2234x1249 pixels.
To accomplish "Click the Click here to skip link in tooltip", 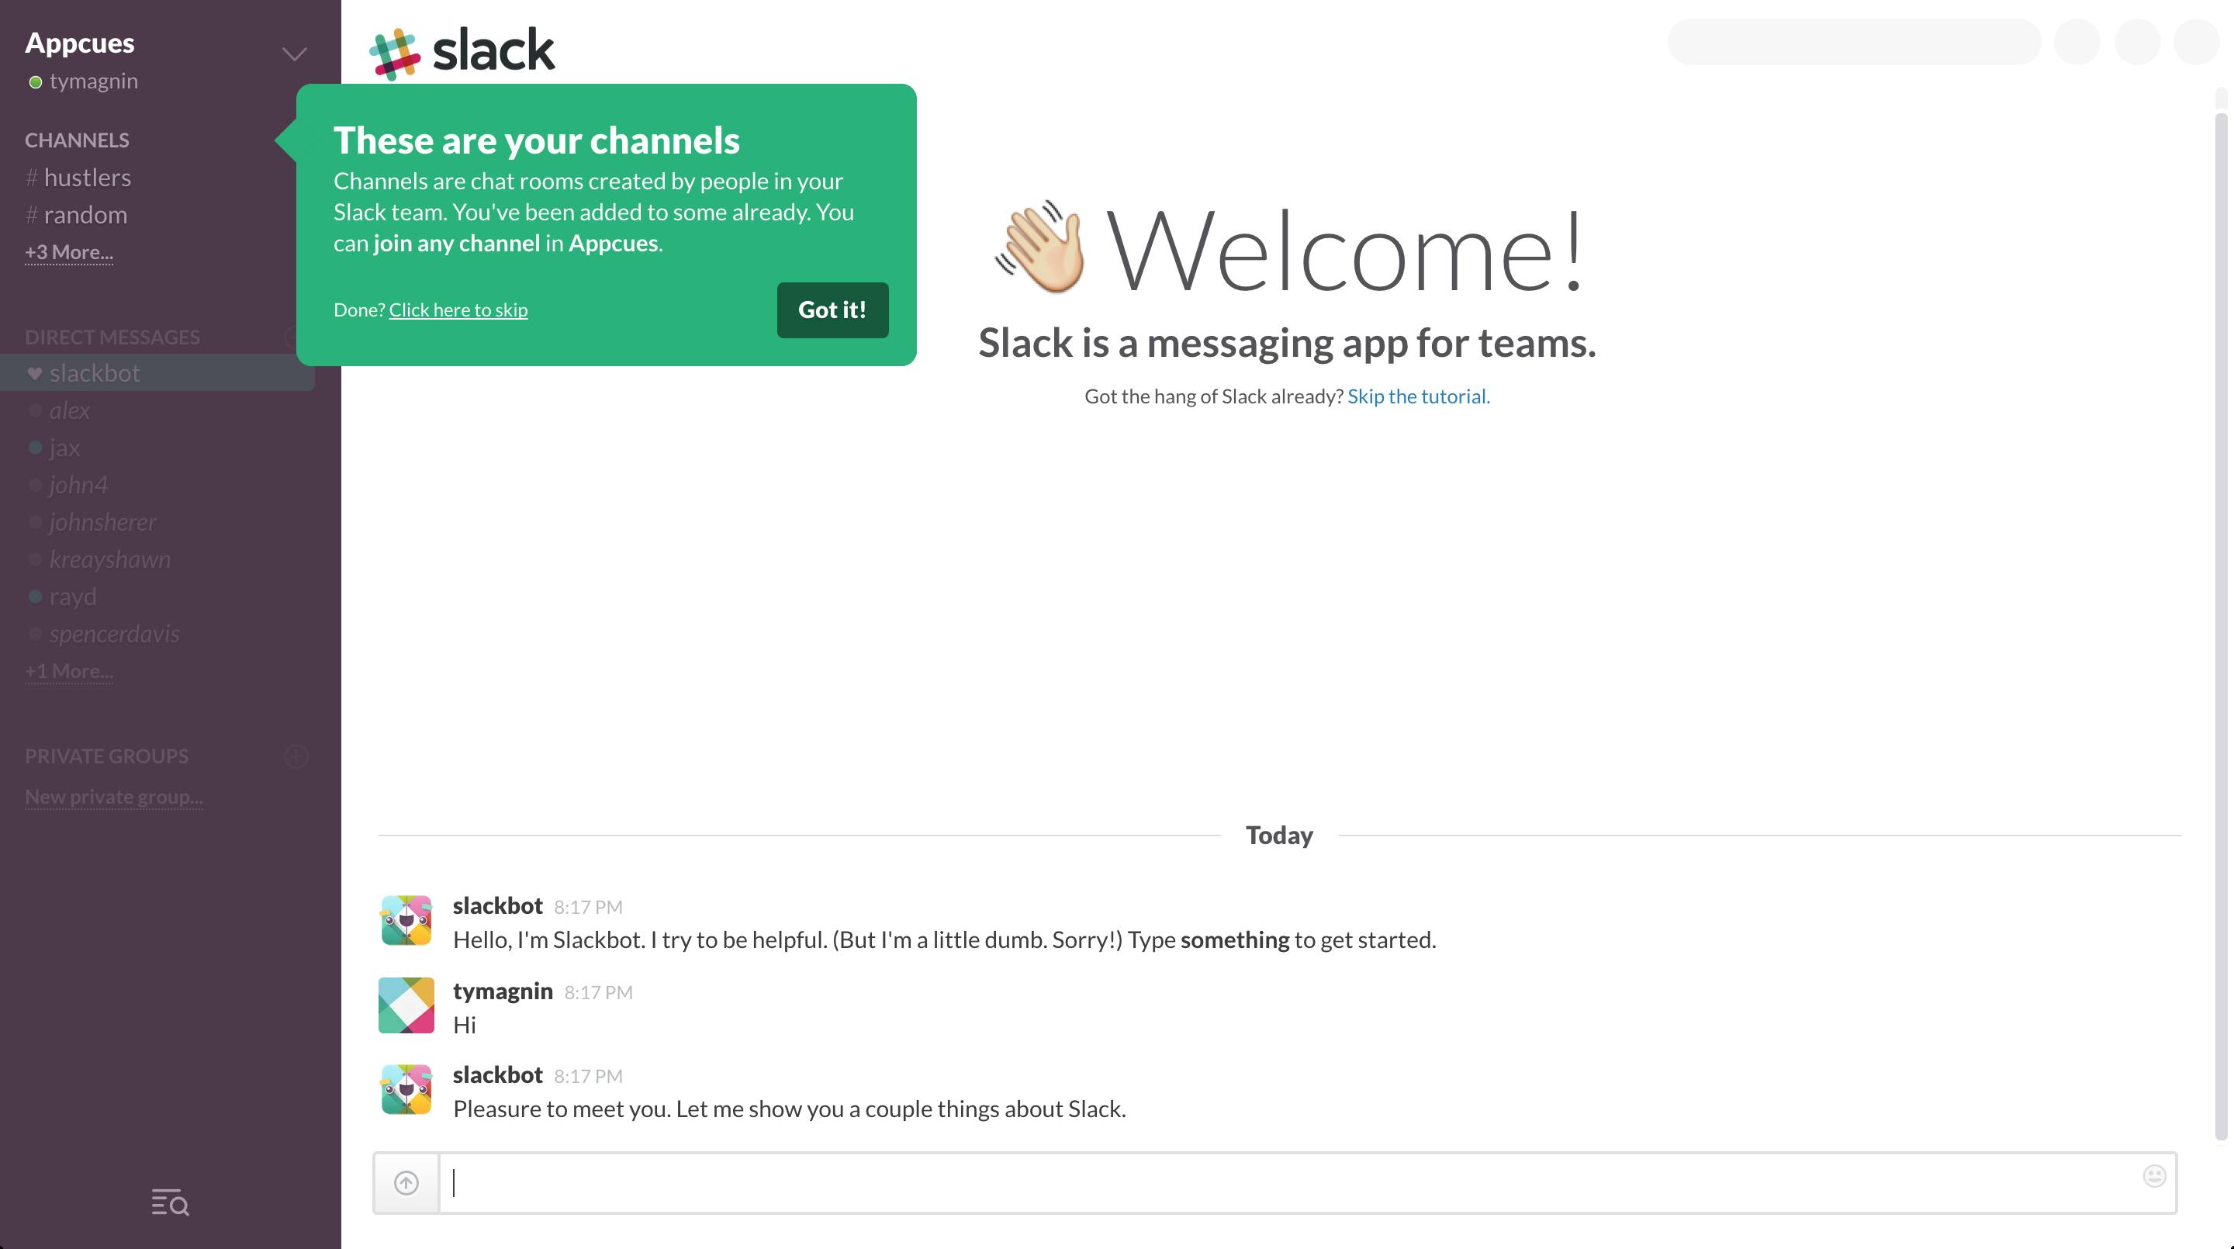I will [x=458, y=309].
